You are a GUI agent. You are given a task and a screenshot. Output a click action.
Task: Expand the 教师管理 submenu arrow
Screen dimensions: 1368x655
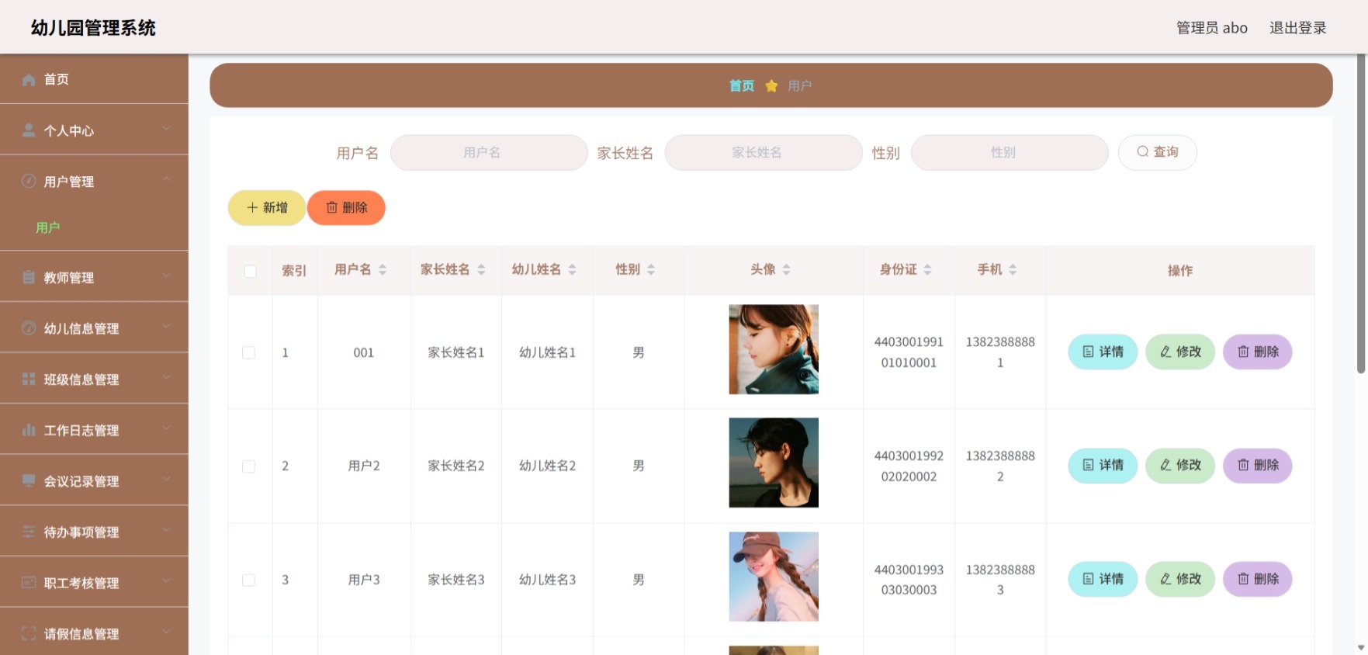166,276
